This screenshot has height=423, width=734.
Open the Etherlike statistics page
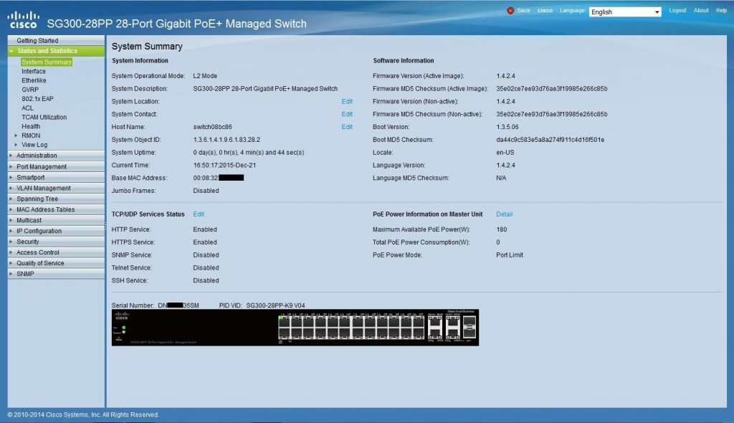coord(34,80)
